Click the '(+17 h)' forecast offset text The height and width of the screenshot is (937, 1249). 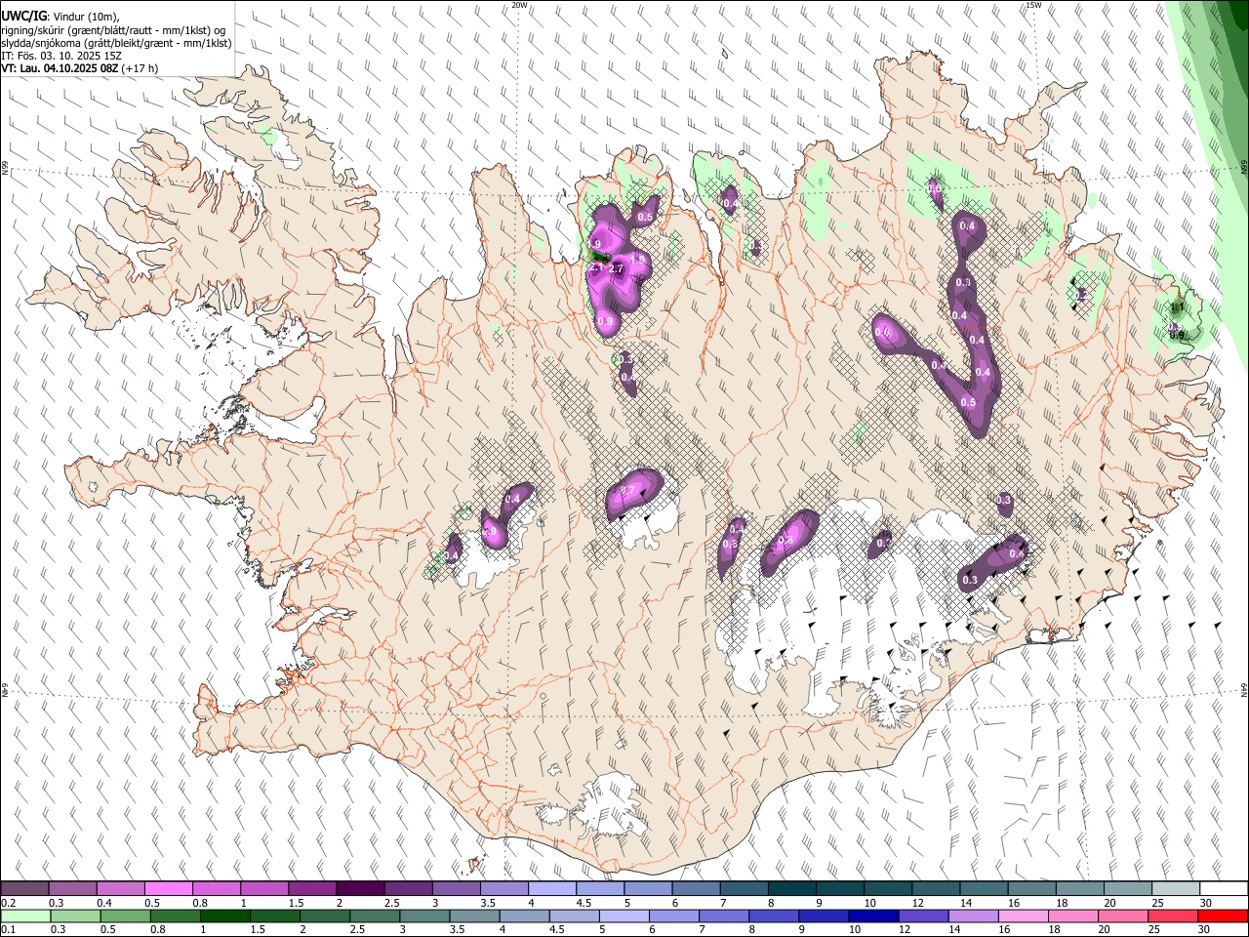coord(141,69)
